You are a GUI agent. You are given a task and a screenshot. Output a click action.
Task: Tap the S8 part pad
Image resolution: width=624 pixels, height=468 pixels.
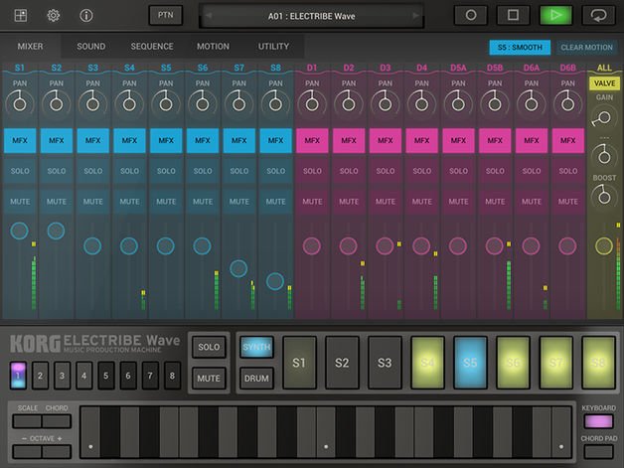598,363
